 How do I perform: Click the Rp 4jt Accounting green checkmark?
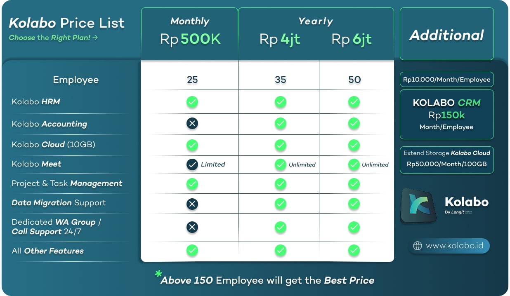tap(281, 123)
